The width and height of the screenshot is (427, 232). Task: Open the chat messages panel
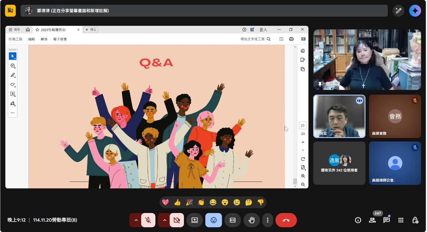(x=386, y=220)
